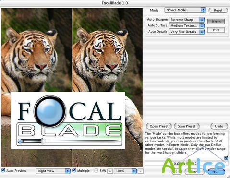Click the Save Preset button
The width and height of the screenshot is (230, 178).
click(x=187, y=126)
